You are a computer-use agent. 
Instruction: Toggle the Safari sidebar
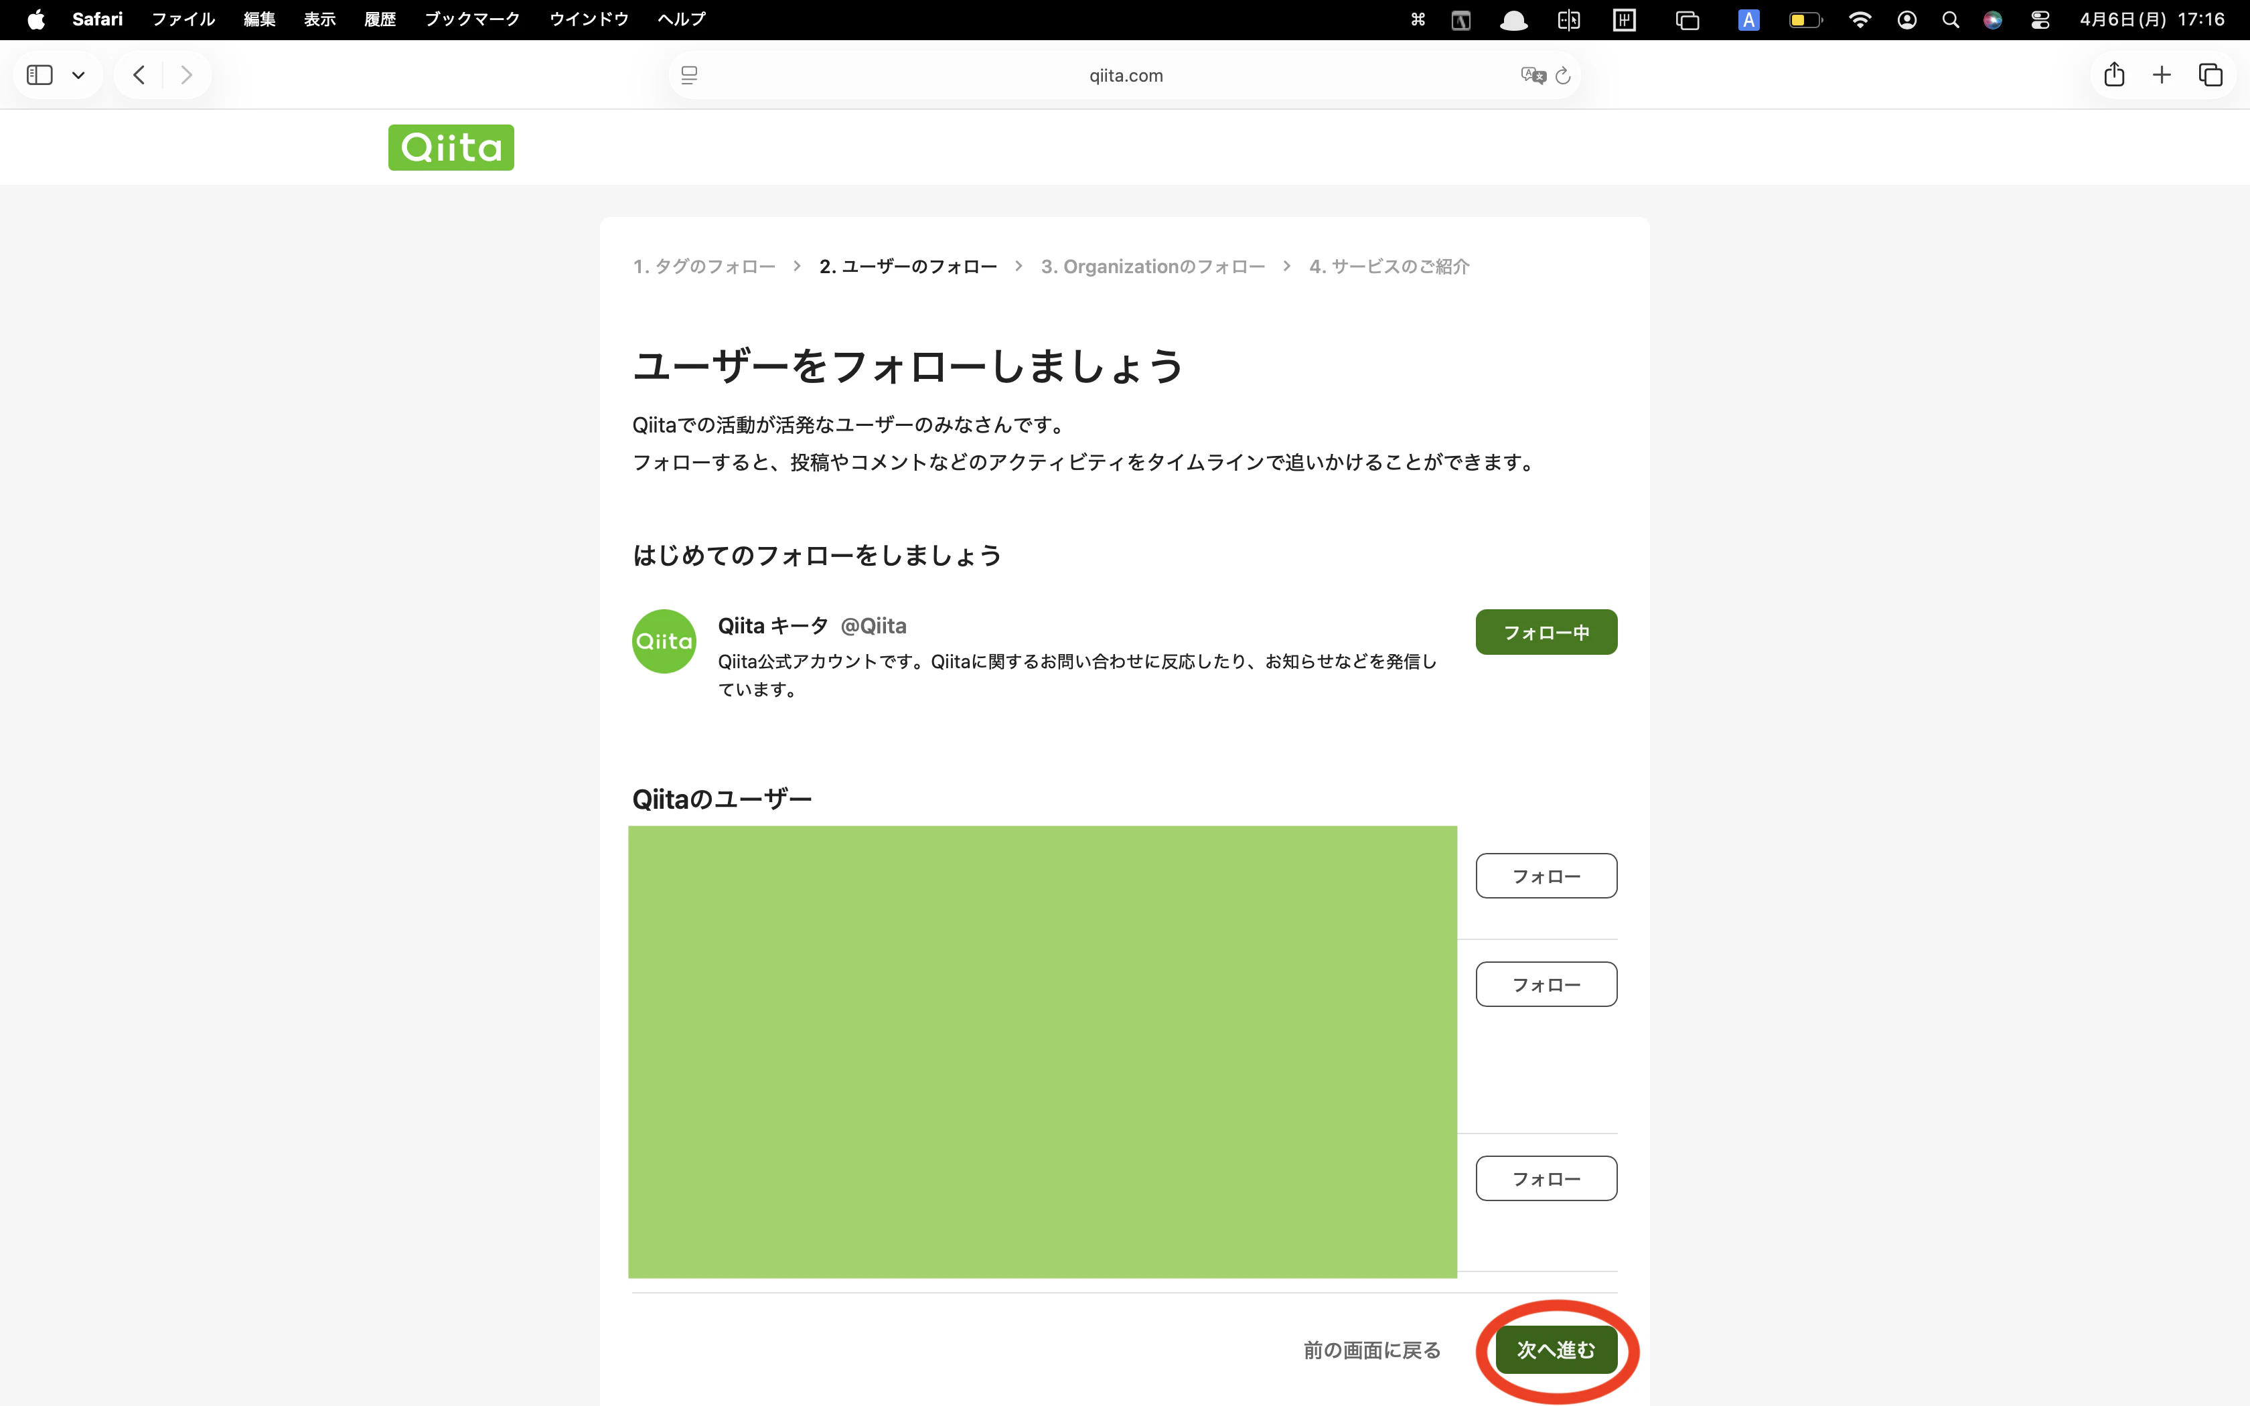40,74
